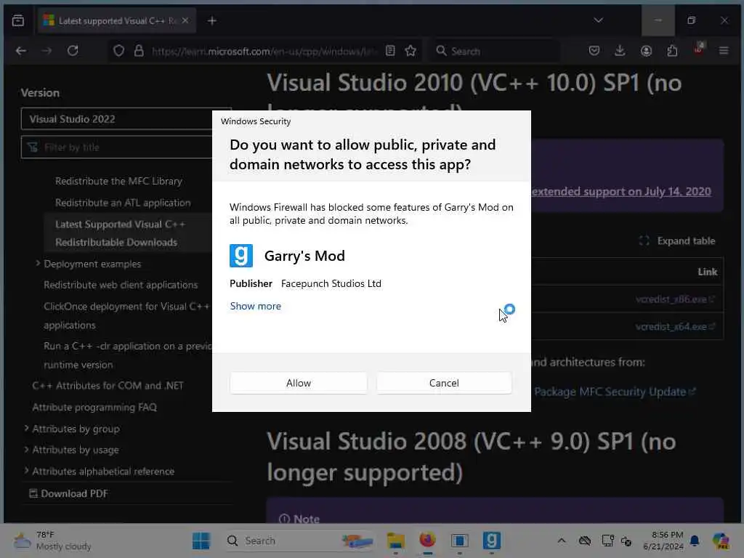The height and width of the screenshot is (558, 744).
Task: Go back in Firefox browser
Action: pos(21,51)
